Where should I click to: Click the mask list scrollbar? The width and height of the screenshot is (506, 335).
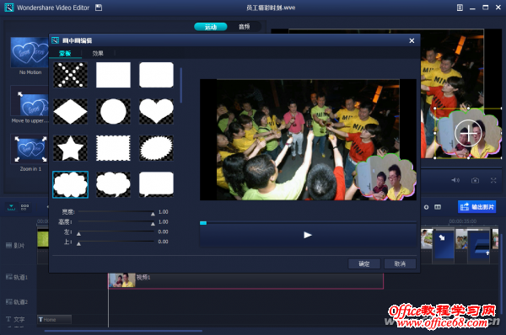click(x=181, y=85)
